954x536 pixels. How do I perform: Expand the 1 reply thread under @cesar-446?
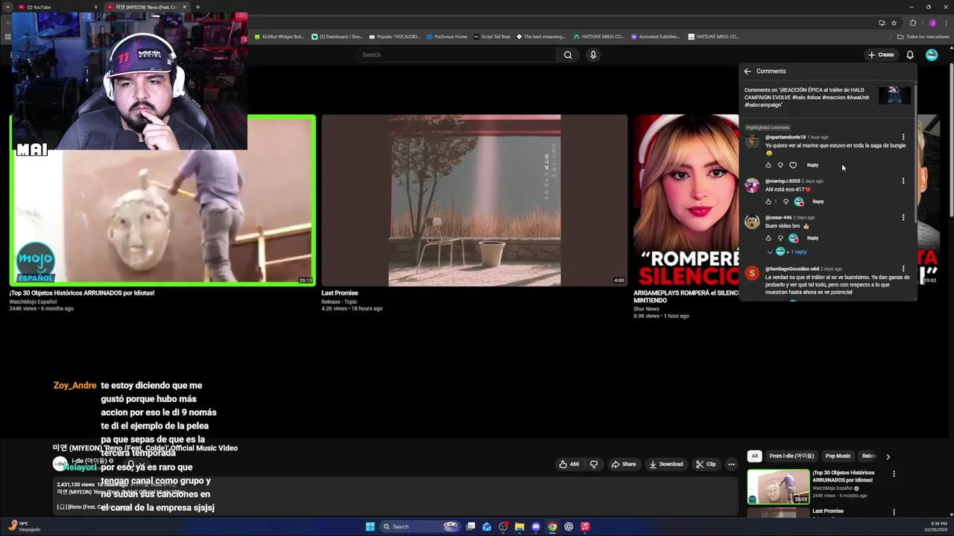(787, 252)
